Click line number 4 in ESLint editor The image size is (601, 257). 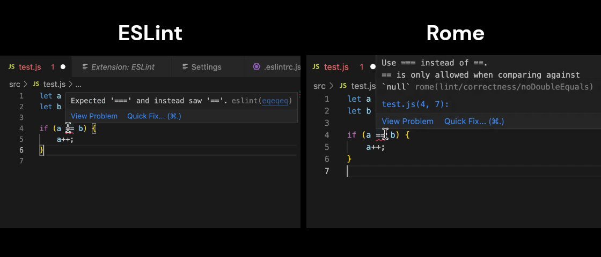[21, 128]
